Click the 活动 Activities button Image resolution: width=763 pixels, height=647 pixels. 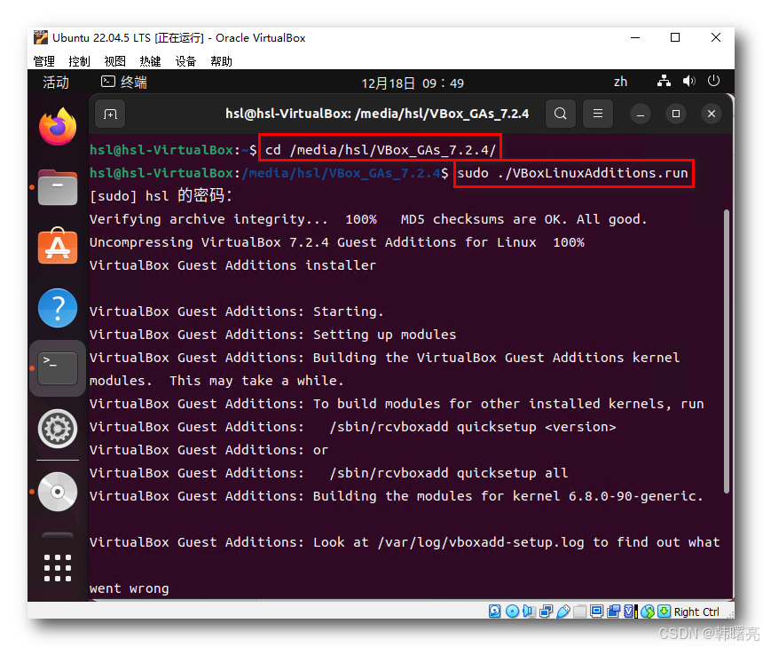point(56,83)
